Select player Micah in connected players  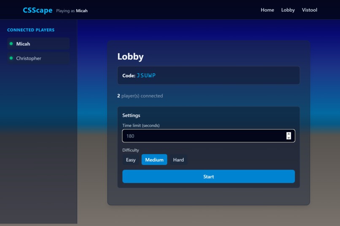pyautogui.click(x=38, y=44)
